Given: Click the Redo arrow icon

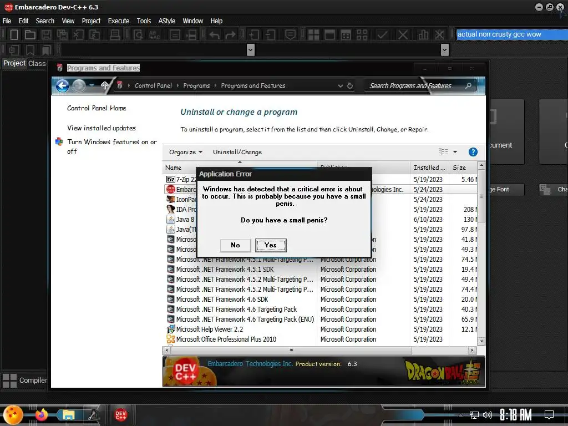Looking at the screenshot, I should [230, 35].
